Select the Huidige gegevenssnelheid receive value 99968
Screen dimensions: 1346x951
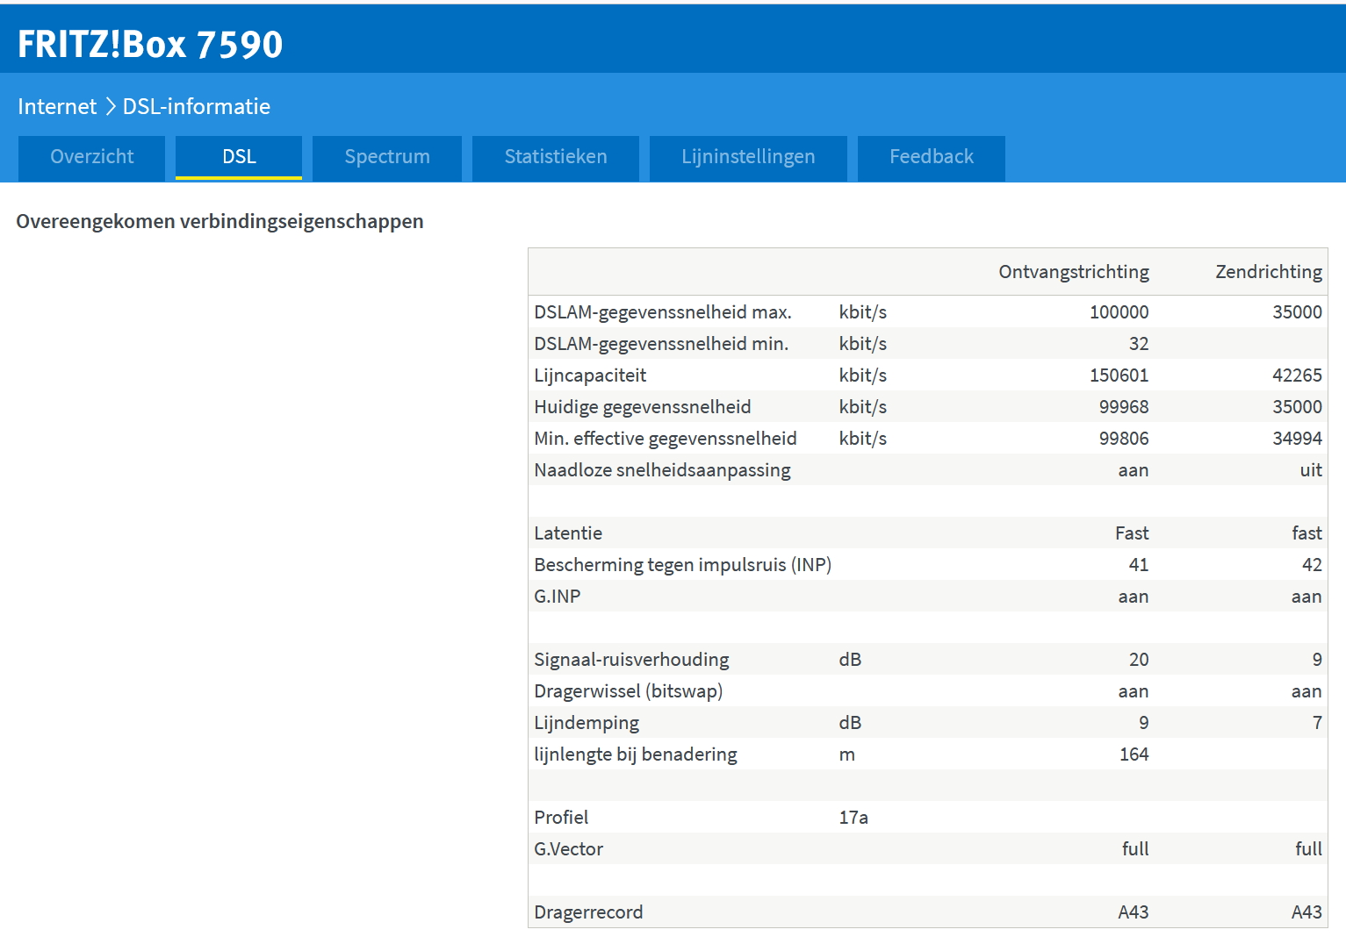coord(1123,407)
